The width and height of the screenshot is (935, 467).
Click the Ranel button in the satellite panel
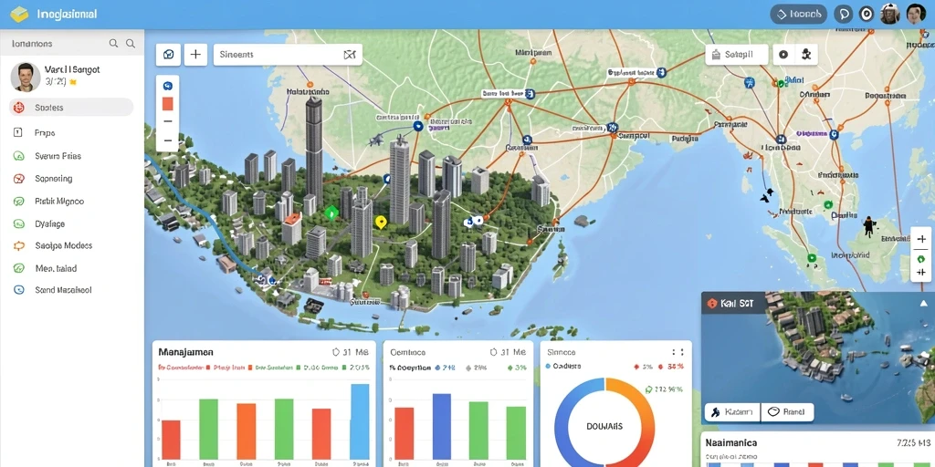coord(787,411)
